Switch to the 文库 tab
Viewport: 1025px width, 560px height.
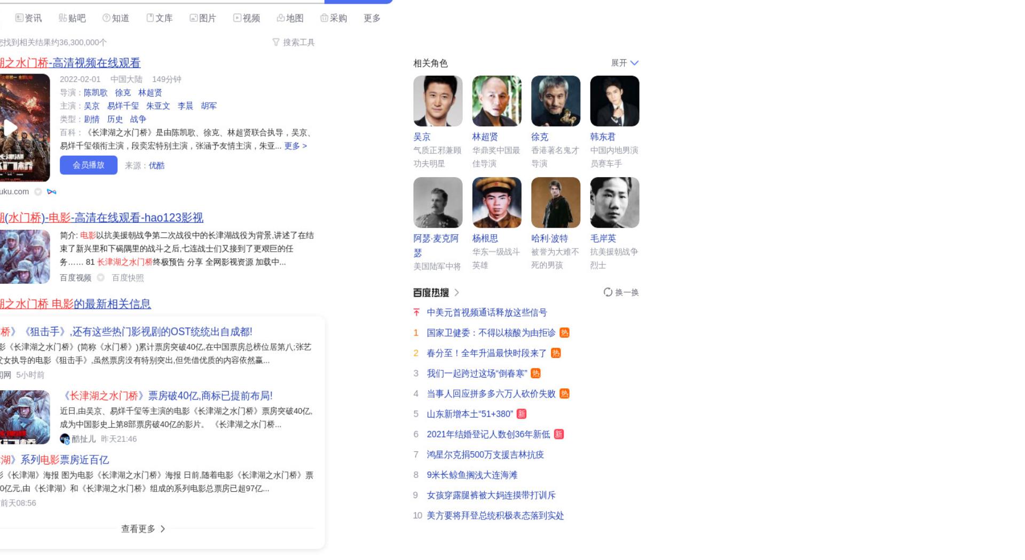tap(160, 18)
